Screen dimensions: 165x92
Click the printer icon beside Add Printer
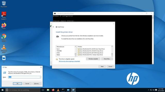56,27
